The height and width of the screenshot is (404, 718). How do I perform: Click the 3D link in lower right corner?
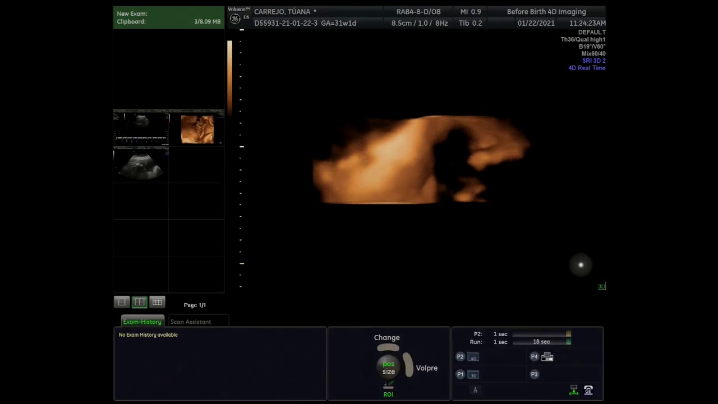[x=601, y=287]
